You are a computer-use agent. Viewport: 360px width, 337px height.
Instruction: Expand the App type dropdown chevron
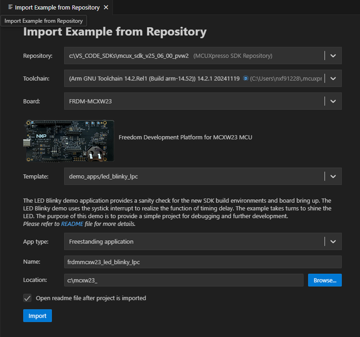(x=333, y=241)
